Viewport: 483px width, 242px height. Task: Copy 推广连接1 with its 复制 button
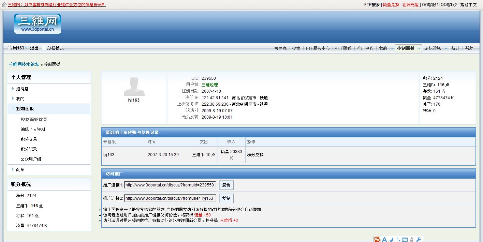pyautogui.click(x=226, y=185)
